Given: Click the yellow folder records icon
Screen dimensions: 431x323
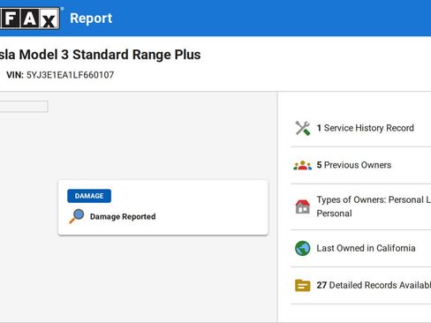Looking at the screenshot, I should [303, 285].
